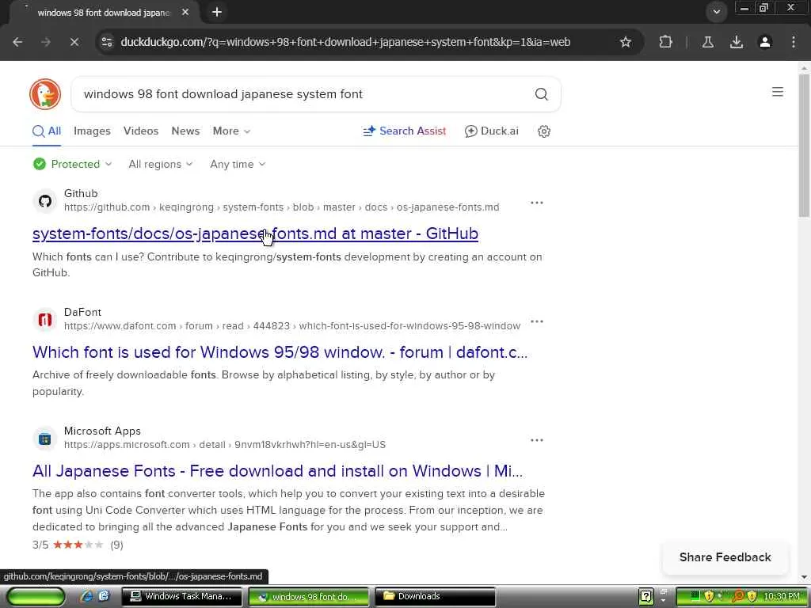811x608 pixels.
Task: Switch to the Videos tab
Action: (x=141, y=131)
